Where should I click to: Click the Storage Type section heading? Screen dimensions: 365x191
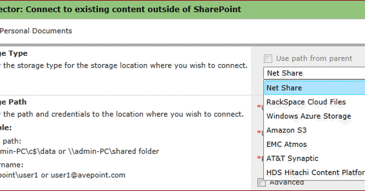[x=14, y=53]
